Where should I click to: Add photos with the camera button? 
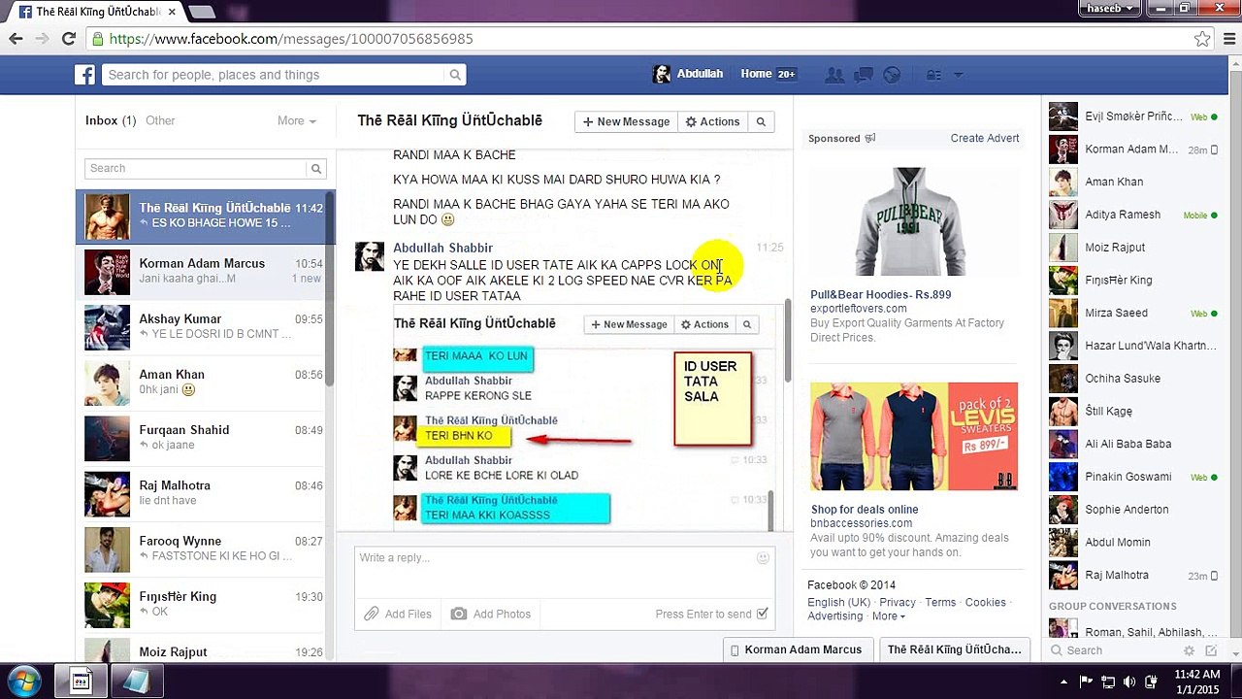[490, 614]
